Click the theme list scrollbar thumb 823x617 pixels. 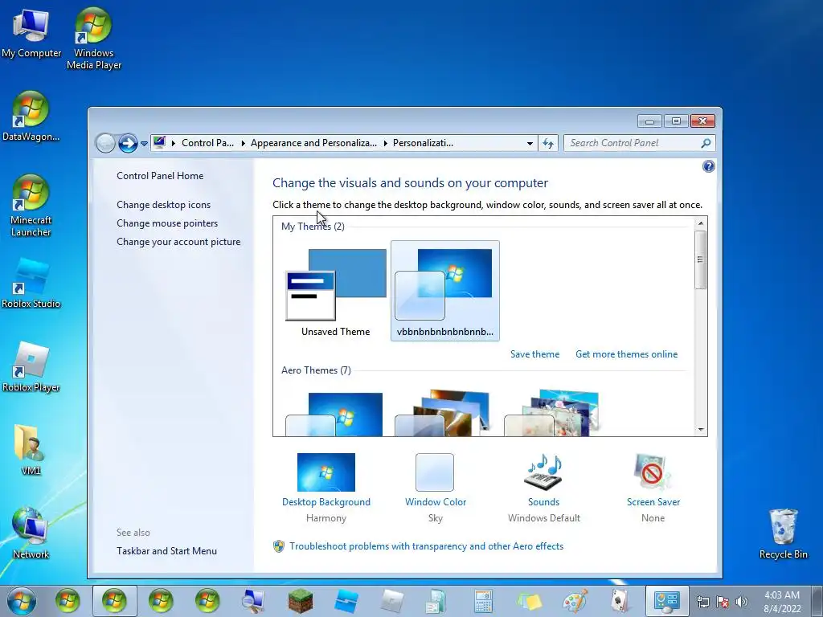click(x=701, y=259)
